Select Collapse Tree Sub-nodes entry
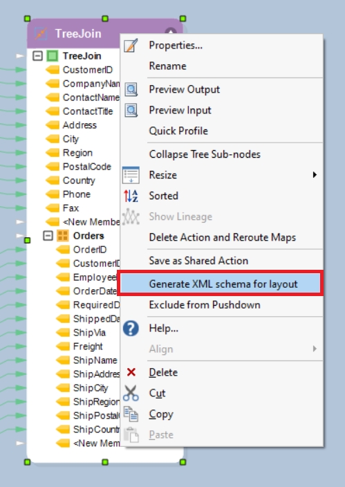This screenshot has width=345, height=487. coord(205,154)
